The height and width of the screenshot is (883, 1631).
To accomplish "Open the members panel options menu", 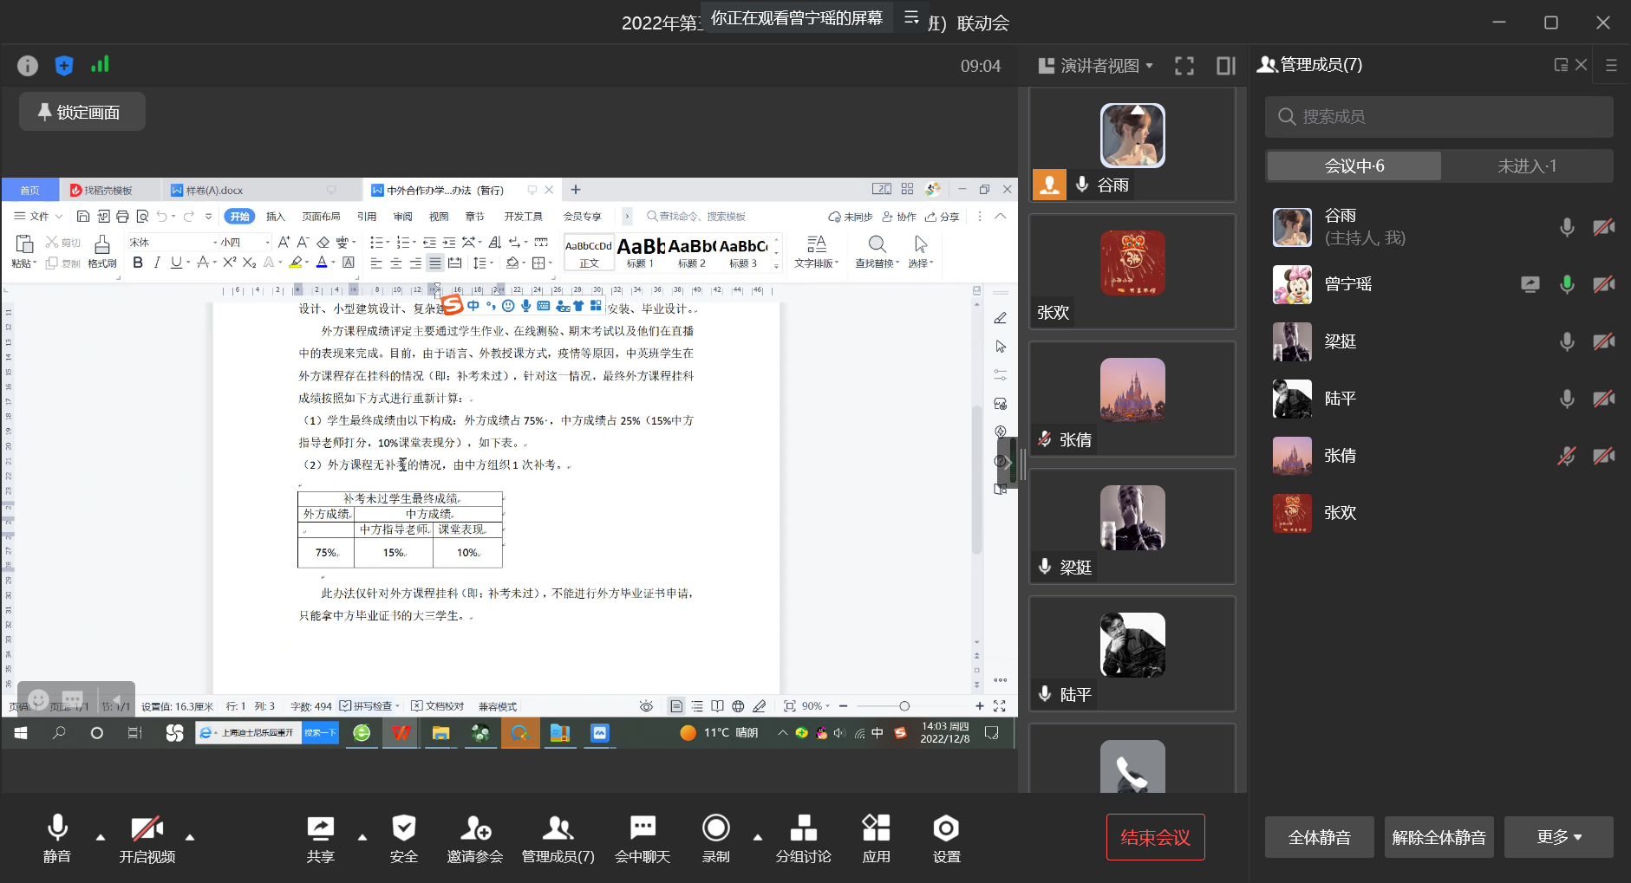I will pos(1611,65).
